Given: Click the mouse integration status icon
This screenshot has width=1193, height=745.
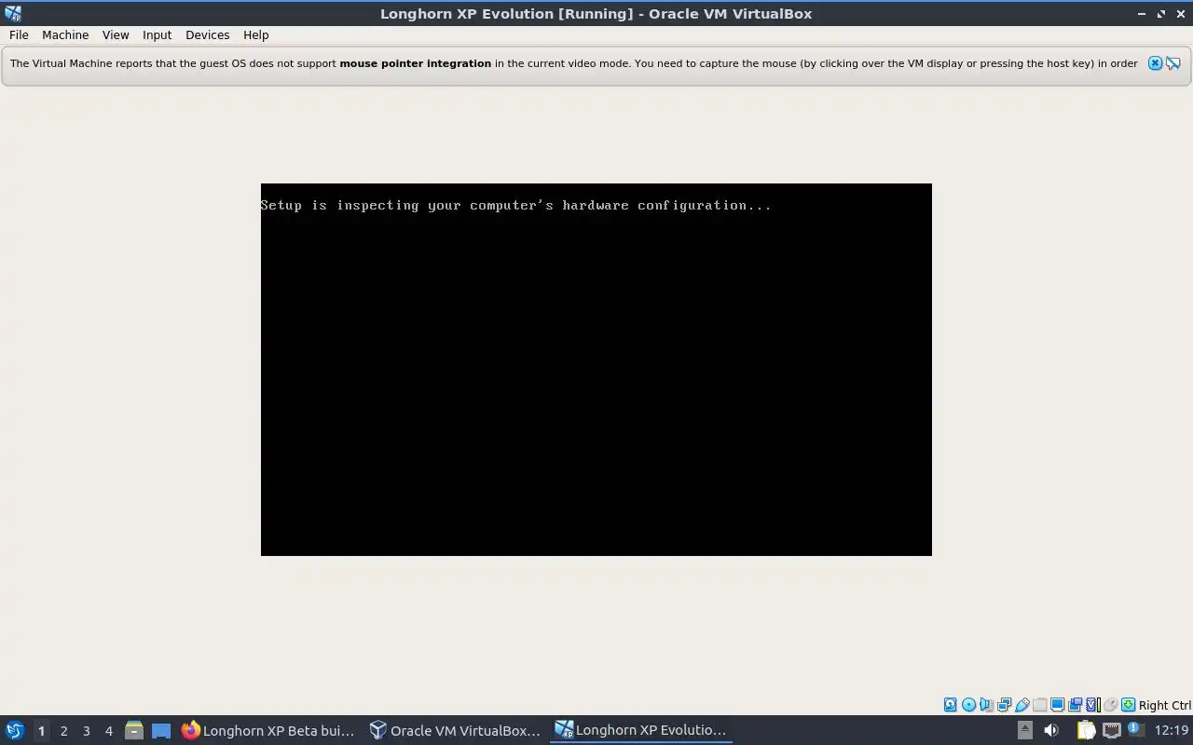Looking at the screenshot, I should click(1110, 705).
